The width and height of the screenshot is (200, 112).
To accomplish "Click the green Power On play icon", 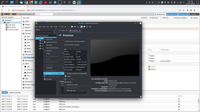I will point(65,27).
